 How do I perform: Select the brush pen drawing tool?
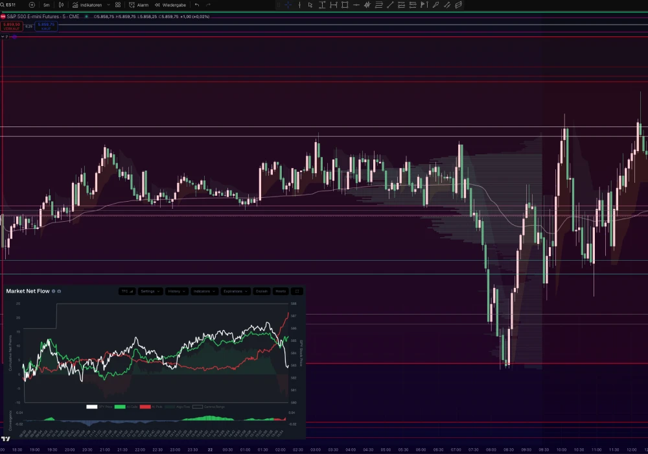pyautogui.click(x=435, y=5)
